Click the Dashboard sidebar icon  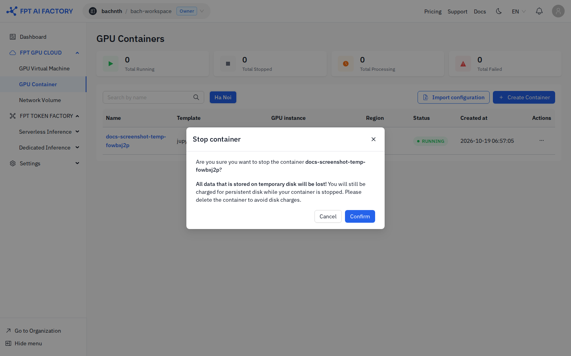13,37
